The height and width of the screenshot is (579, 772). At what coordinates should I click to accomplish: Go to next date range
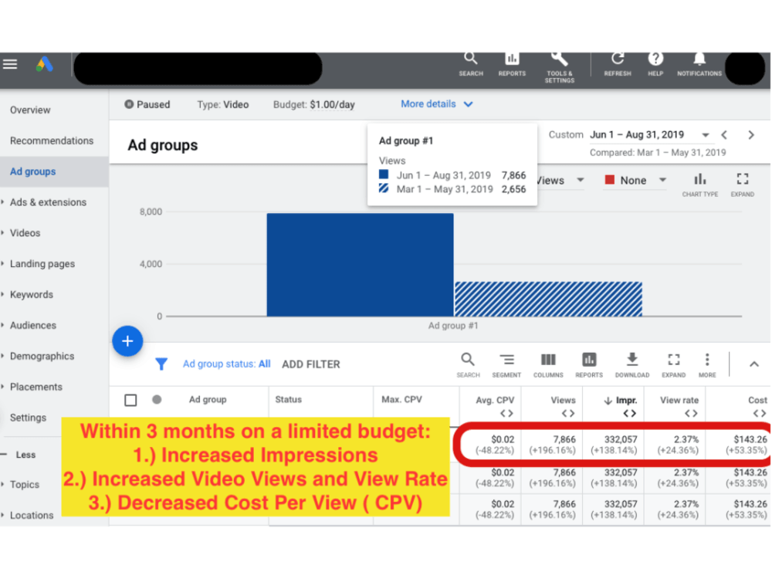pyautogui.click(x=751, y=135)
